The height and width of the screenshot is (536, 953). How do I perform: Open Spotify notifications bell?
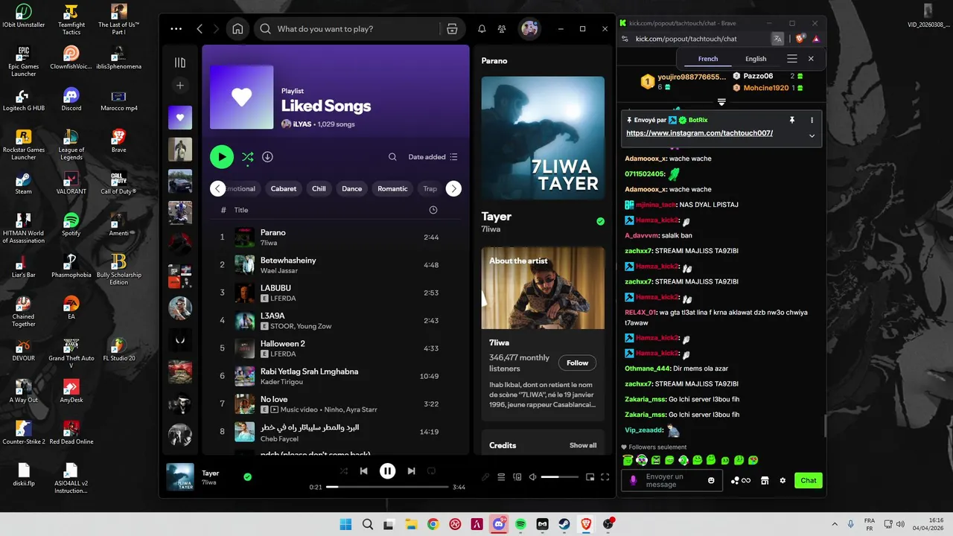pyautogui.click(x=482, y=29)
